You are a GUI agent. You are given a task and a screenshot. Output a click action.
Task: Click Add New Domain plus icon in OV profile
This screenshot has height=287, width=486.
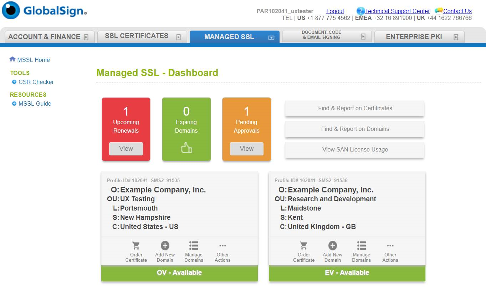click(x=165, y=246)
